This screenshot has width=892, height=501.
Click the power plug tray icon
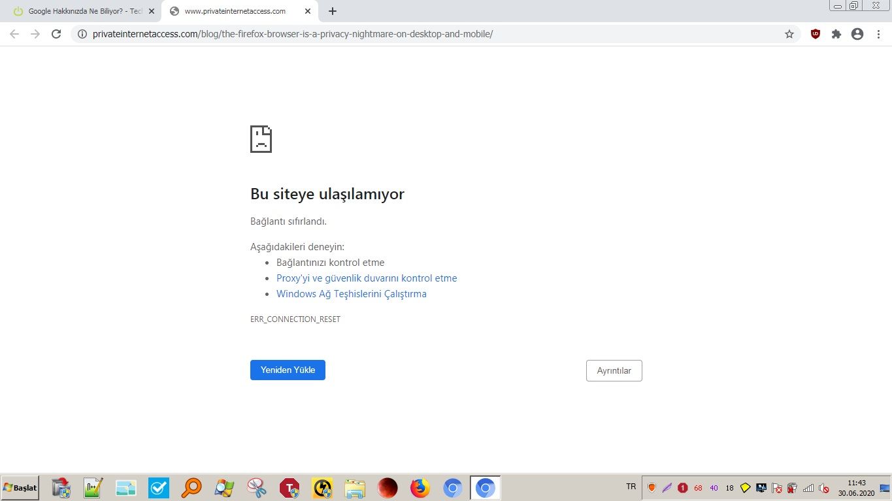click(x=793, y=488)
